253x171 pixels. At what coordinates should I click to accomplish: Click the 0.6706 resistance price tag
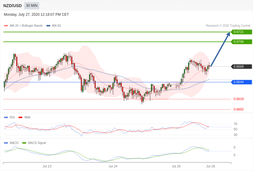click(x=241, y=42)
